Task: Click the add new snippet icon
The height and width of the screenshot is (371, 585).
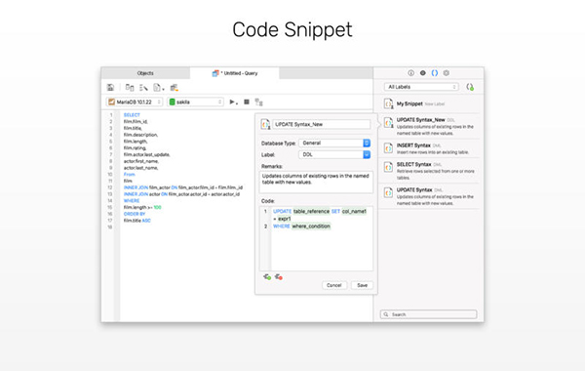Action: coord(470,87)
